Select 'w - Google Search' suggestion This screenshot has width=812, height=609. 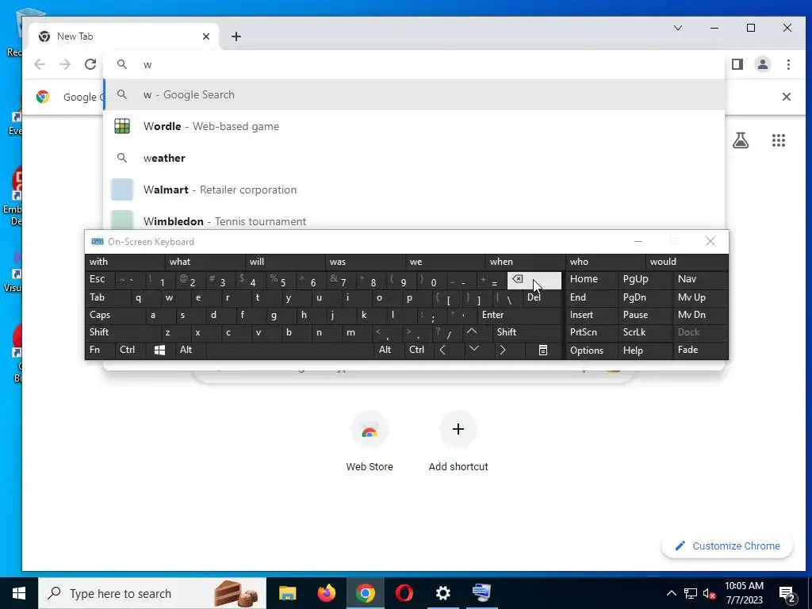coord(414,95)
